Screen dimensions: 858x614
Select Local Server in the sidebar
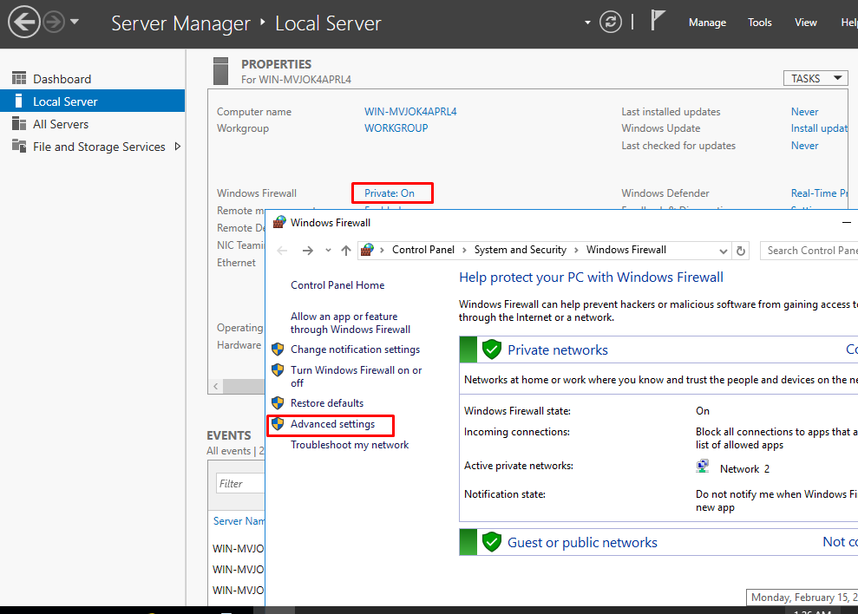tap(93, 101)
